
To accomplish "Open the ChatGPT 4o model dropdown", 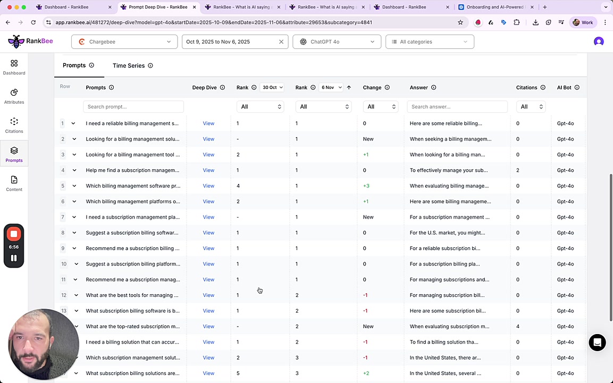I will point(337,41).
